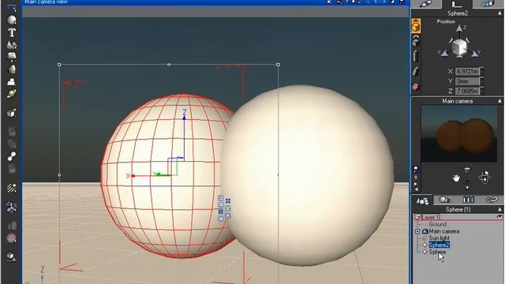Click the Z up arrow on Position widget
The image size is (505, 284).
[x=459, y=29]
